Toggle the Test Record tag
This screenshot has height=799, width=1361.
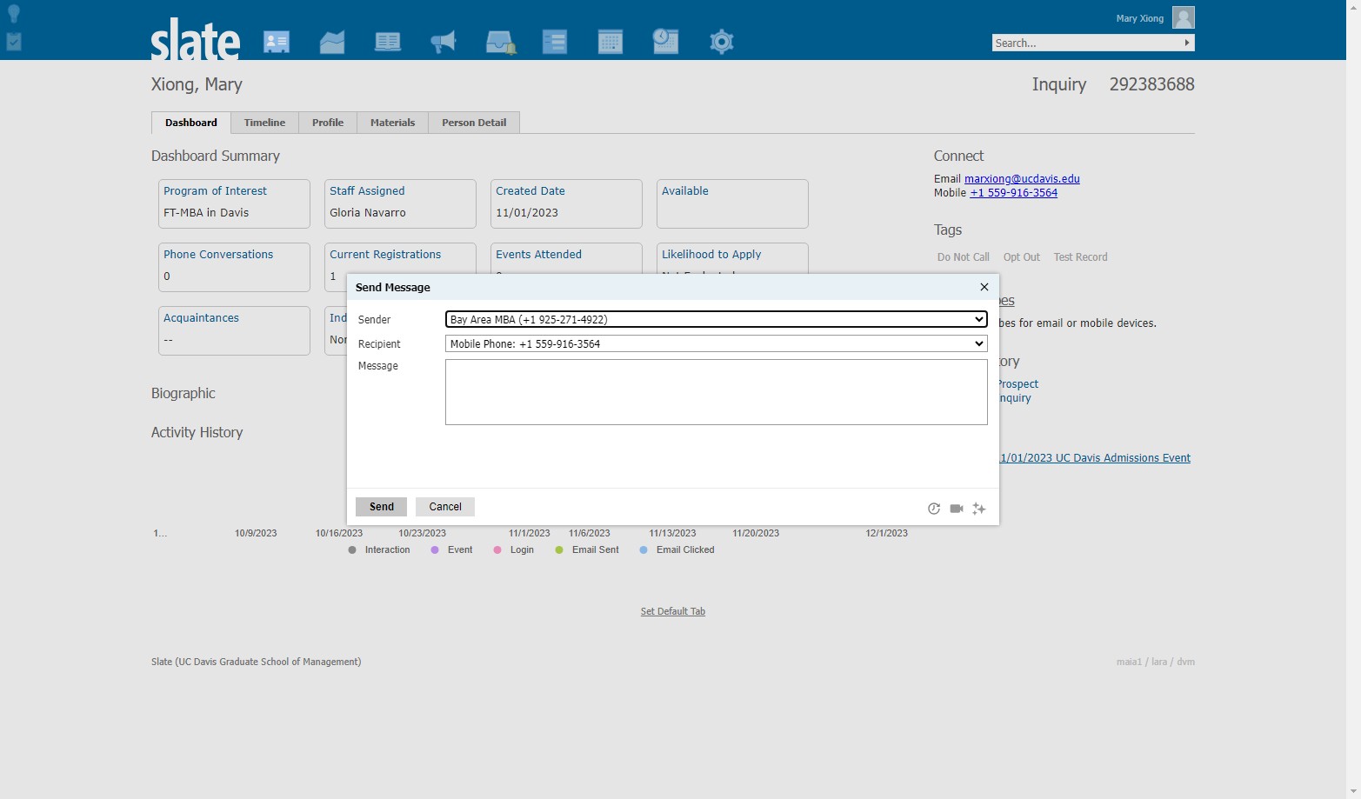coord(1081,257)
